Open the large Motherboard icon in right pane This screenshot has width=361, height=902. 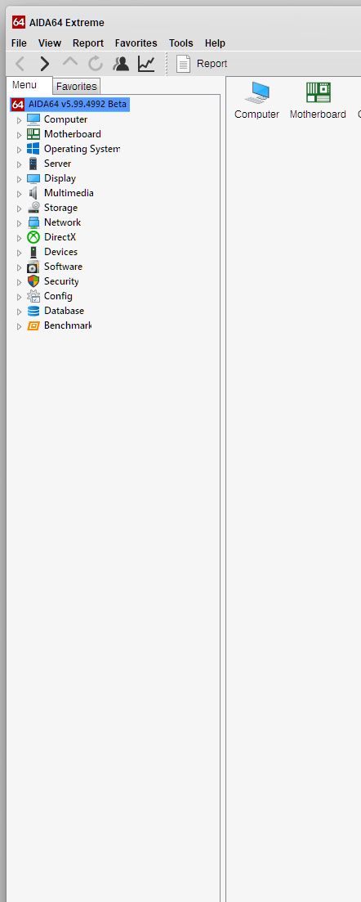[x=318, y=92]
